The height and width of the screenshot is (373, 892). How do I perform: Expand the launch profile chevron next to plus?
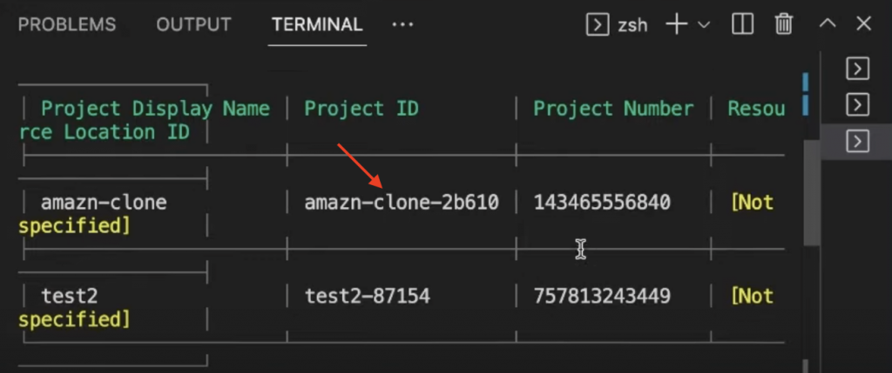[704, 24]
